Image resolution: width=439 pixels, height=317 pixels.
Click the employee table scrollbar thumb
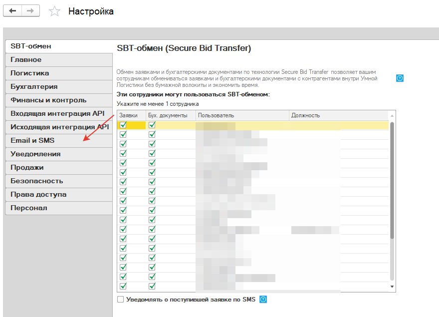click(392, 181)
